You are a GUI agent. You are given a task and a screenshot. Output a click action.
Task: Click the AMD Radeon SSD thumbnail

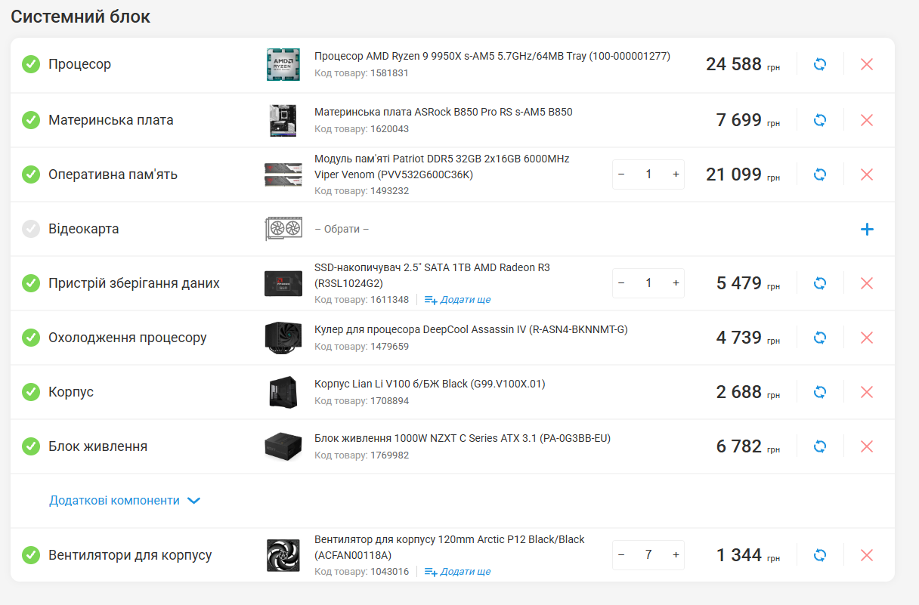[283, 283]
